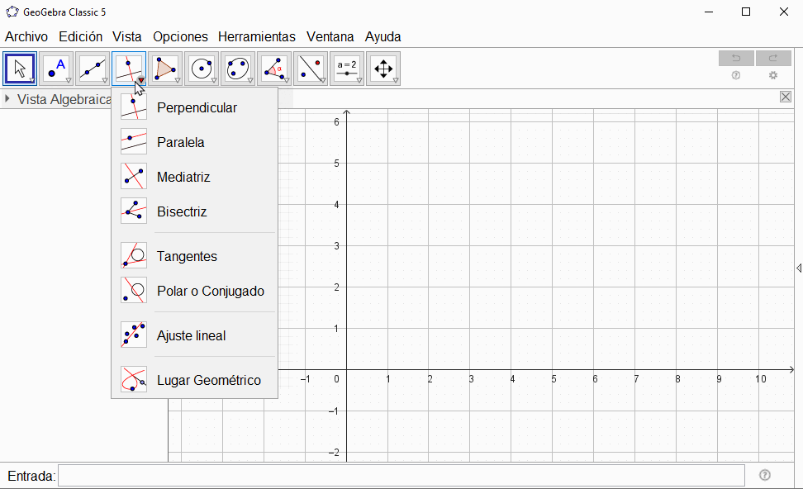Viewport: 803px width, 489px height.
Task: Choose Mediatriz from the tool menu
Action: pyautogui.click(x=183, y=178)
